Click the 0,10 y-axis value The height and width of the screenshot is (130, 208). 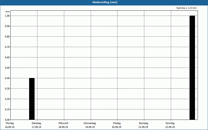7,109
